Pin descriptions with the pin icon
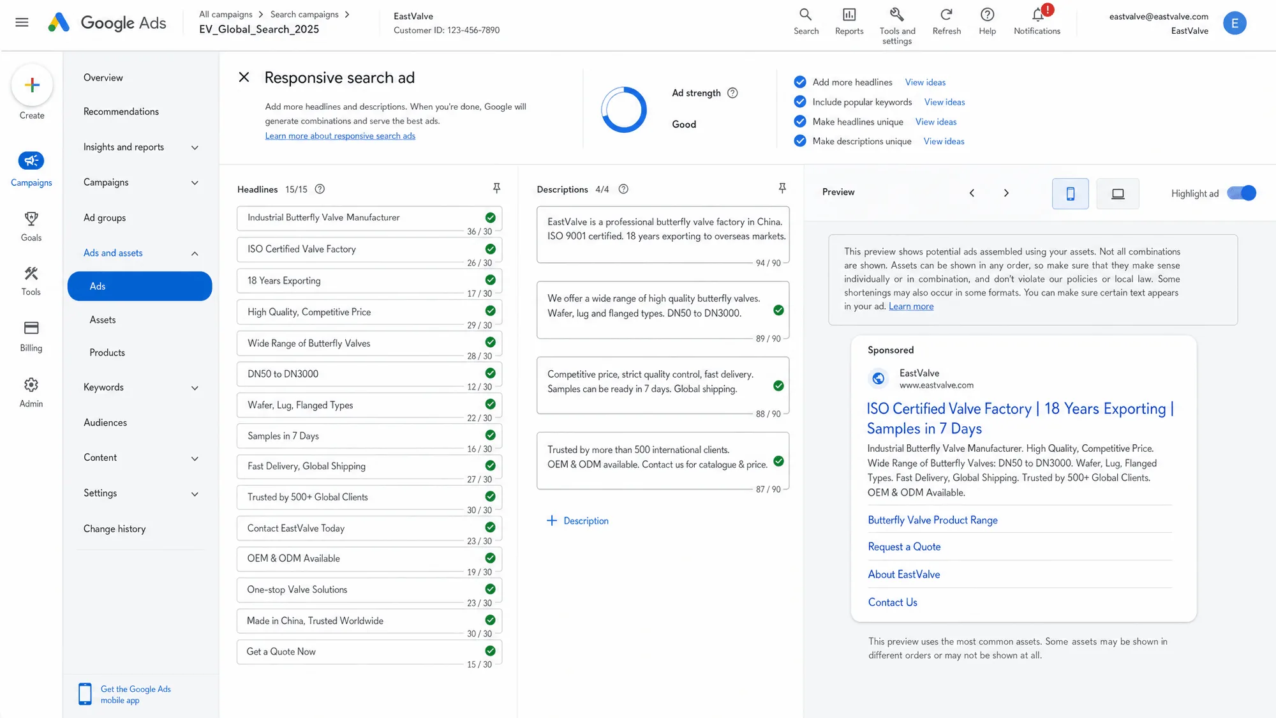The image size is (1276, 718). click(782, 188)
